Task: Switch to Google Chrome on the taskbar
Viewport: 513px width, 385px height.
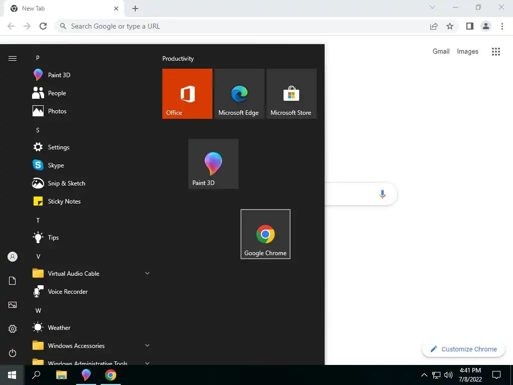Action: coord(111,375)
